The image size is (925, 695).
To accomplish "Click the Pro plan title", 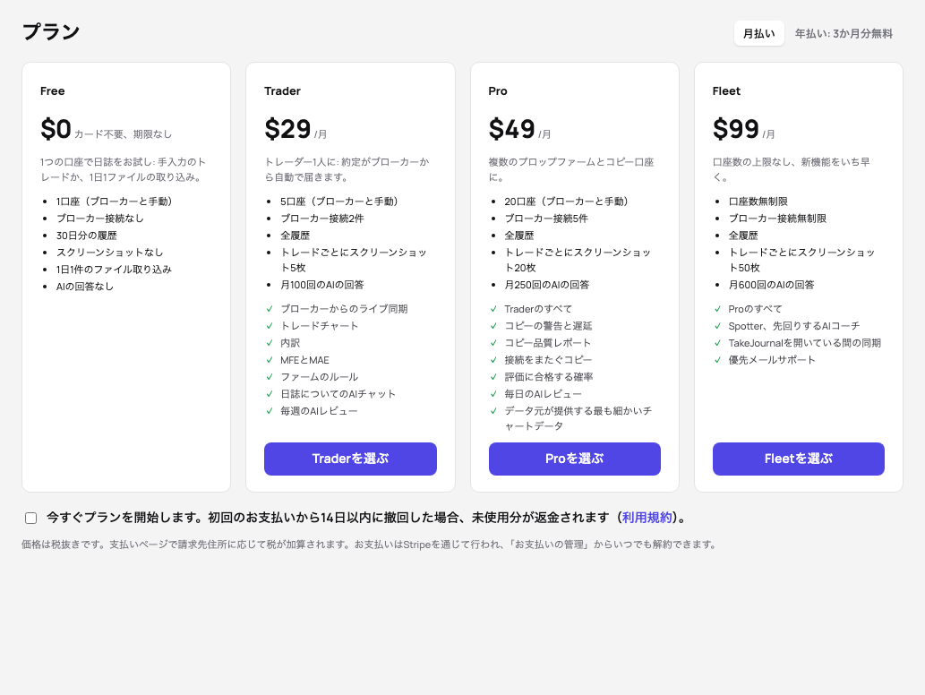I will pyautogui.click(x=497, y=90).
